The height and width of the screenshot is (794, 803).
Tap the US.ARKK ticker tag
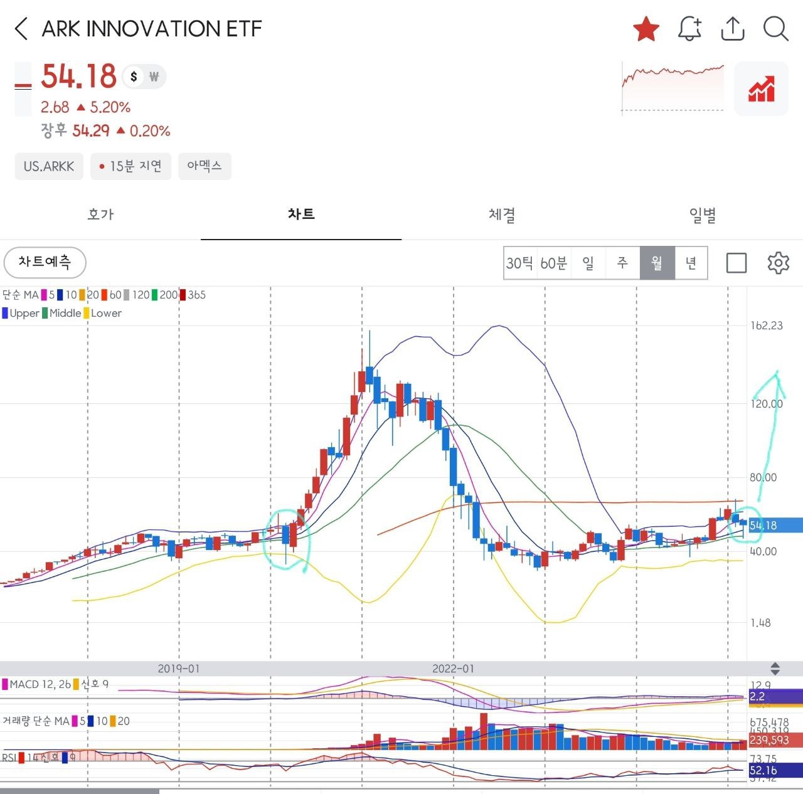point(49,166)
